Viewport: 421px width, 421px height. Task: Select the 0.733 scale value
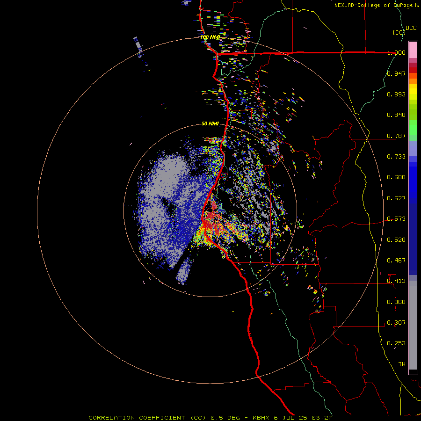pyautogui.click(x=396, y=157)
